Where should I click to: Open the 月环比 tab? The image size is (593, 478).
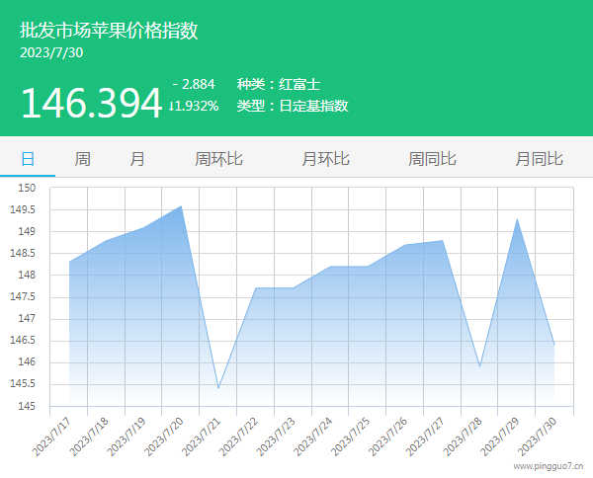coord(325,159)
